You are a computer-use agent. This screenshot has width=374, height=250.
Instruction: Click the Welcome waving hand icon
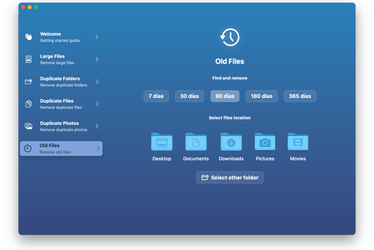click(28, 37)
